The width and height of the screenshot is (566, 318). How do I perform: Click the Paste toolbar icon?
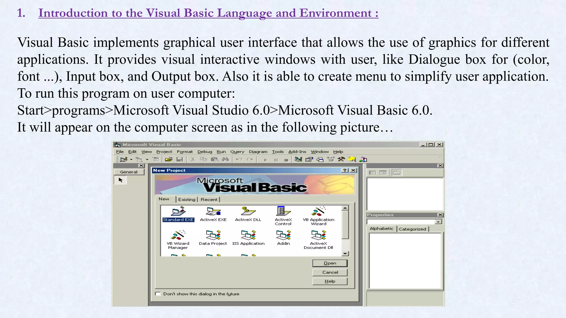[x=214, y=160]
